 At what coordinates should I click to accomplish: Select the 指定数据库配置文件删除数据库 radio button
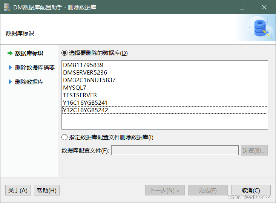64,137
